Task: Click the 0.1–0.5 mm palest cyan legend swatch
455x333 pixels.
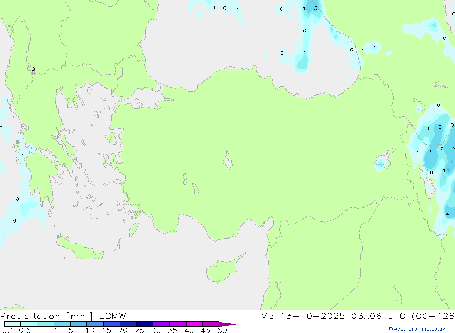Action: (x=12, y=324)
